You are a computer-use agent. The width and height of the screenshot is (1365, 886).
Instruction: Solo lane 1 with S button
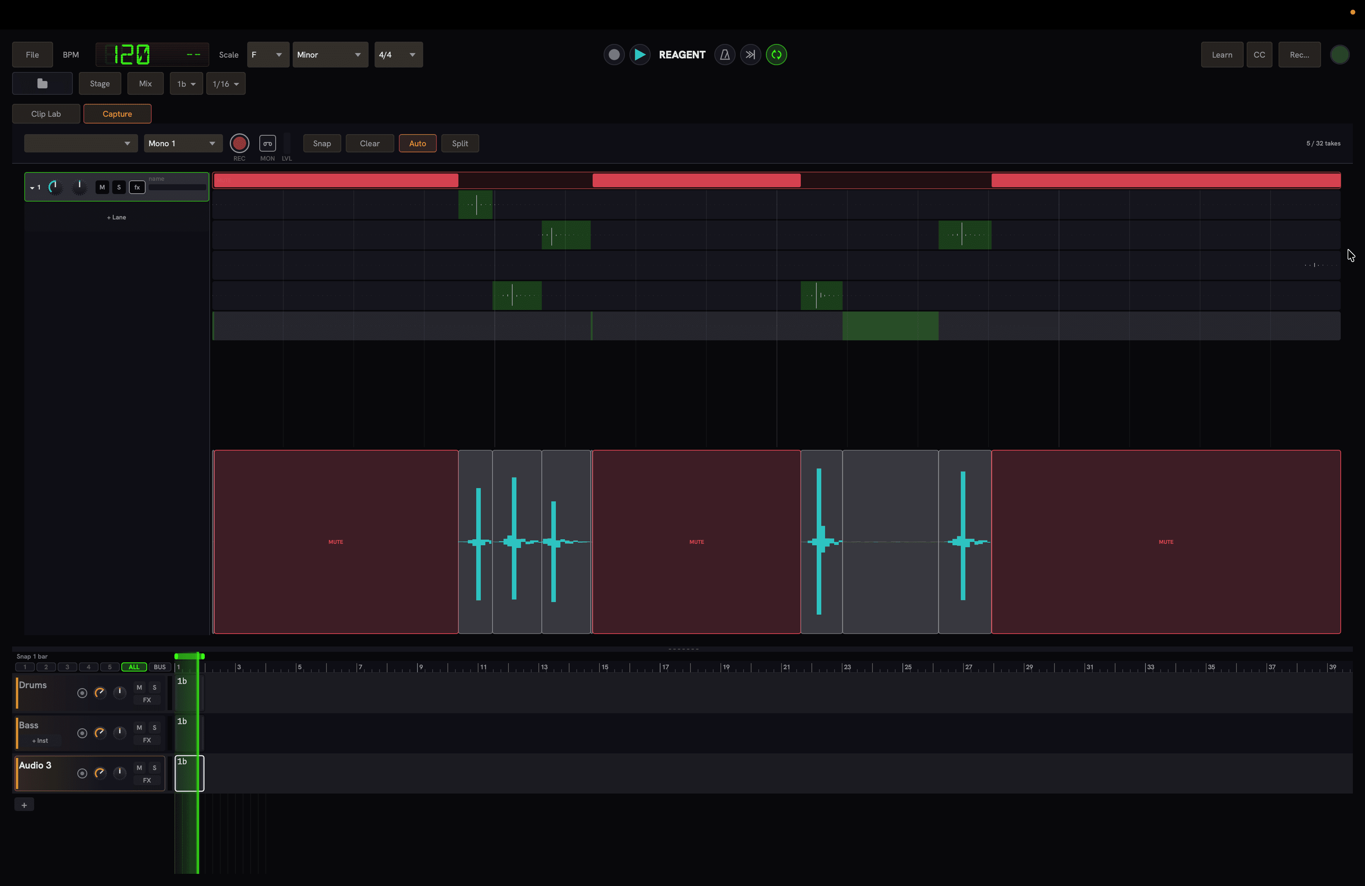(x=119, y=188)
